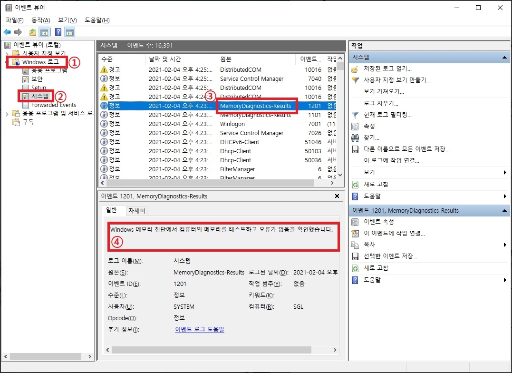Toggle the console tree visibility in toolbar
Viewport: 512px width, 373px height.
pyautogui.click(x=43, y=31)
